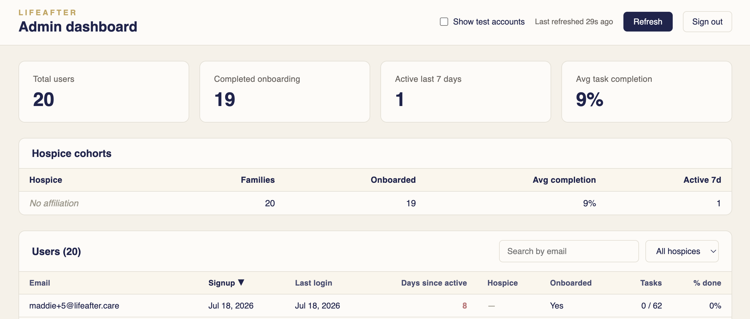Click the Avg task completion card
This screenshot has height=319, width=750.
[647, 92]
